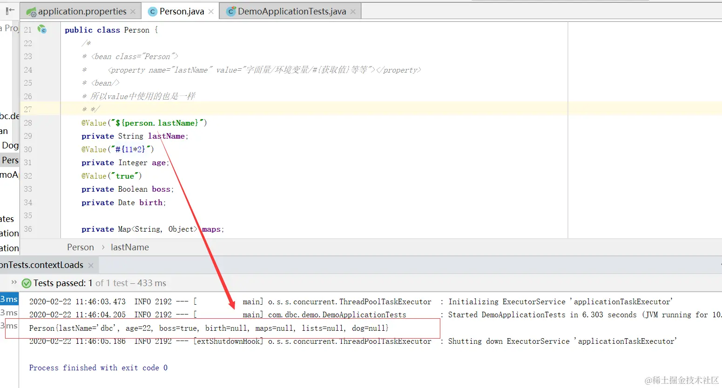Click the 'private Date birth' field declaration

pyautogui.click(x=124, y=203)
